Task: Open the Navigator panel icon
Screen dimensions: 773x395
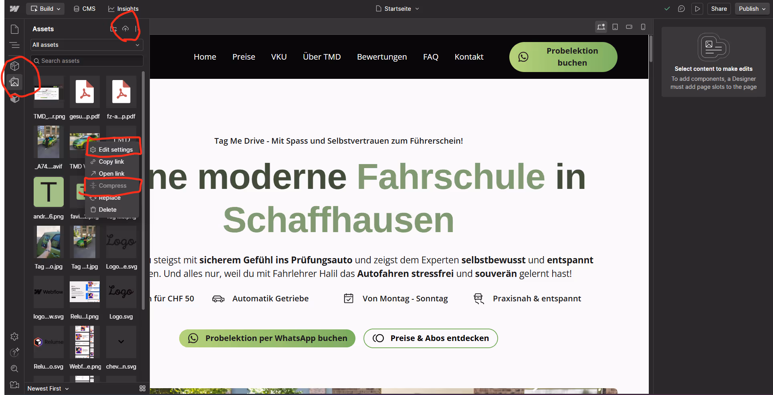Action: (15, 45)
